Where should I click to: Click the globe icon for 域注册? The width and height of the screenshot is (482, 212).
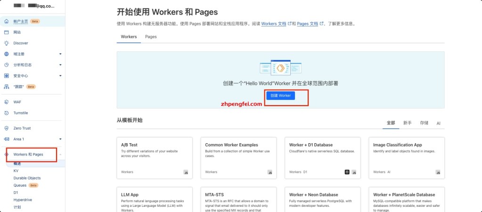coord(7,54)
